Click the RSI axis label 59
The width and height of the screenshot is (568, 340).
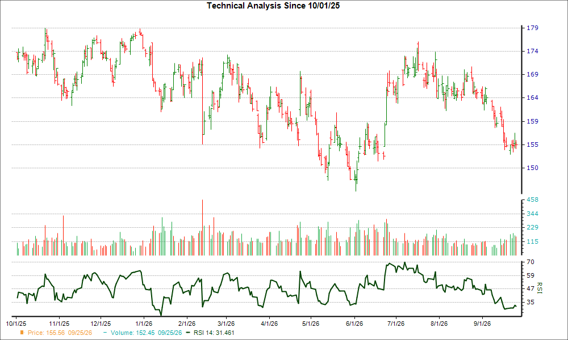click(531, 275)
